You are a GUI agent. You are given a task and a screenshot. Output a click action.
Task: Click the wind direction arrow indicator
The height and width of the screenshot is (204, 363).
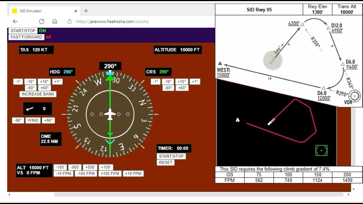tap(30, 109)
